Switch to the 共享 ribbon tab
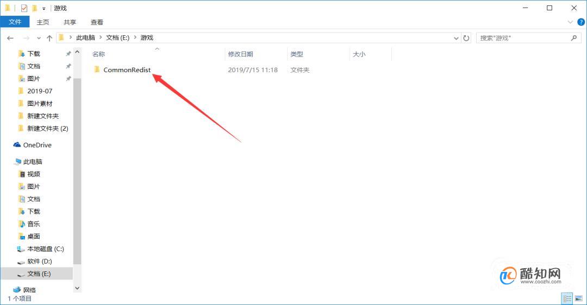The image size is (587, 305). point(70,22)
